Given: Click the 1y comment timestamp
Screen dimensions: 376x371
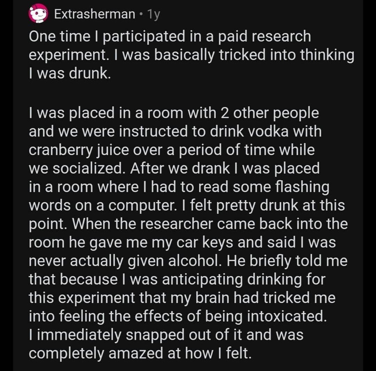Looking at the screenshot, I should [x=153, y=14].
